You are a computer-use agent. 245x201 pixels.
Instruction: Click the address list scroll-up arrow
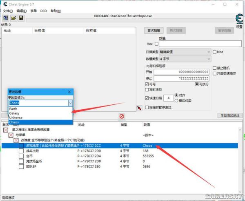(x=240, y=130)
